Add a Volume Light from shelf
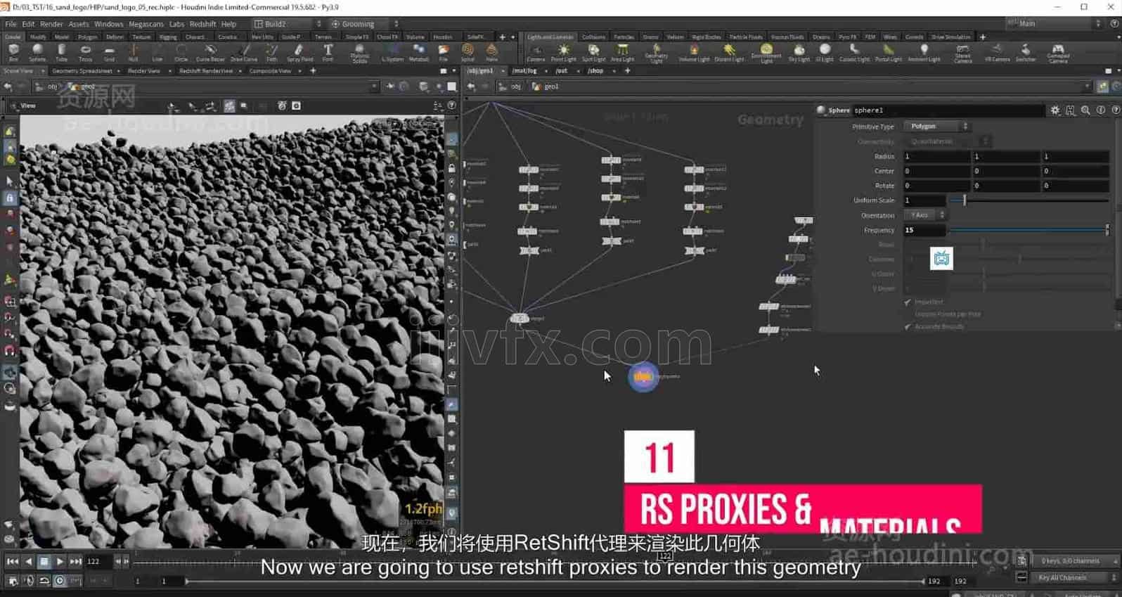Viewport: 1122px width, 597px height. coord(694,53)
